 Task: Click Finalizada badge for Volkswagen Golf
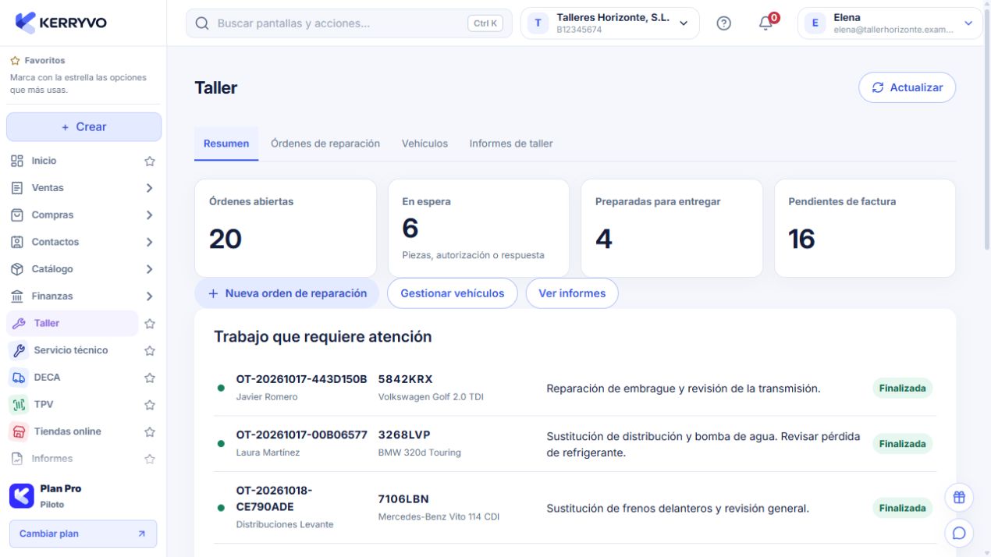(x=902, y=388)
